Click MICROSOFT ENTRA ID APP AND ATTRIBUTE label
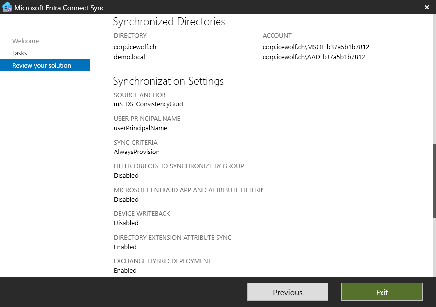Screen dimensions: 436x307 click(188, 190)
